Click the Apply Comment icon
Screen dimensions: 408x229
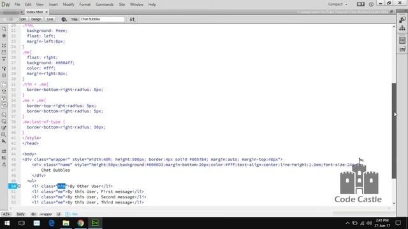[x=4, y=114]
